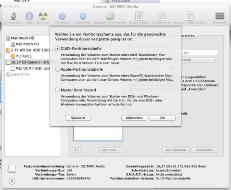231x190 pixels.
Task: Click the Verbindungs-Typ value Extern
Action: pyautogui.click(x=71, y=174)
